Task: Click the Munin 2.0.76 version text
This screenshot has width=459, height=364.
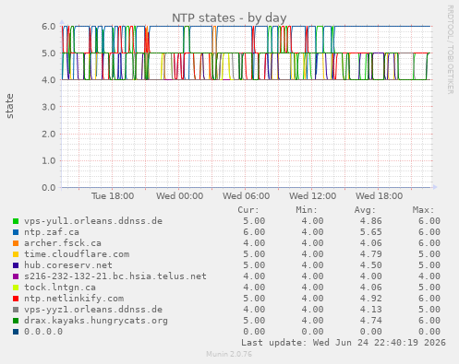Action: coord(229,354)
